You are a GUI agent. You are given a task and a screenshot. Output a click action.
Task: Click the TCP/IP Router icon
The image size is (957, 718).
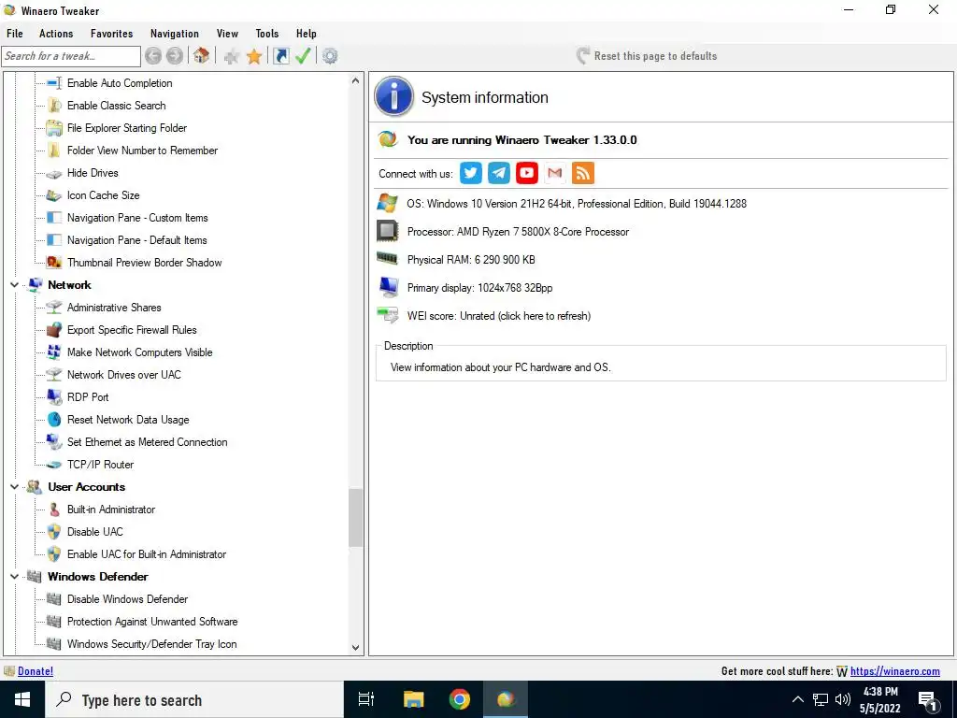[x=54, y=465]
